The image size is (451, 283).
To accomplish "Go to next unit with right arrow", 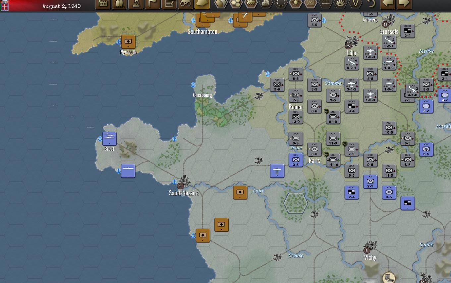I will [404, 4].
